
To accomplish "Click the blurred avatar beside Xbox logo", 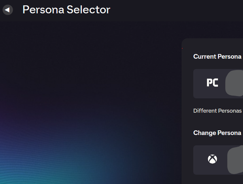I will coord(236,160).
